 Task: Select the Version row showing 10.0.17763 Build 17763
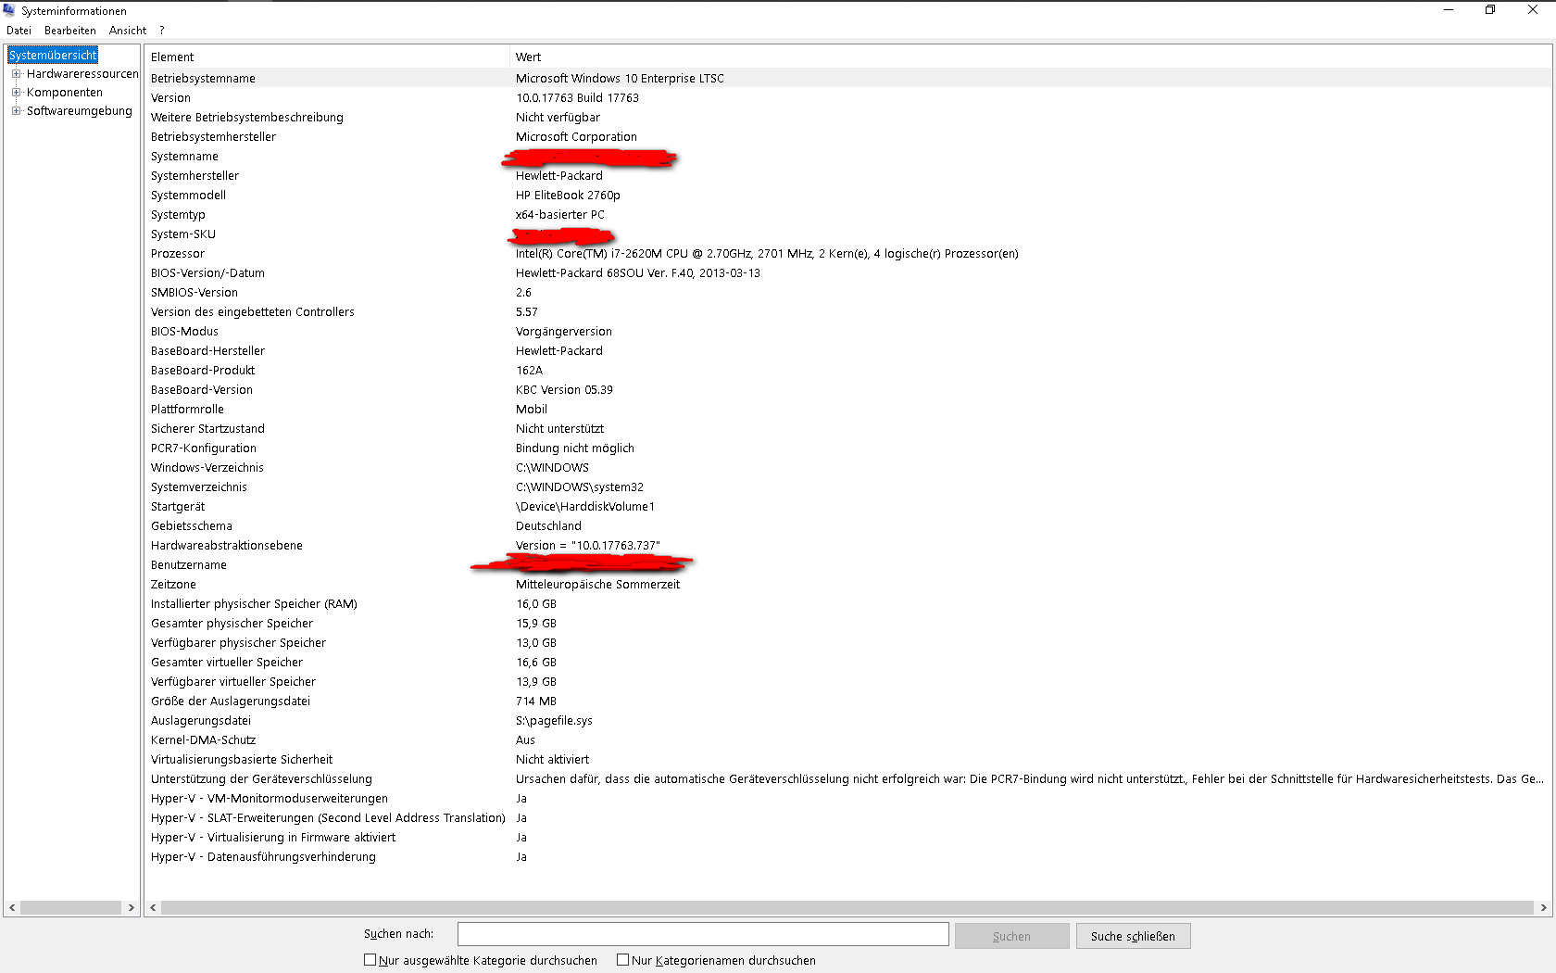847,98
